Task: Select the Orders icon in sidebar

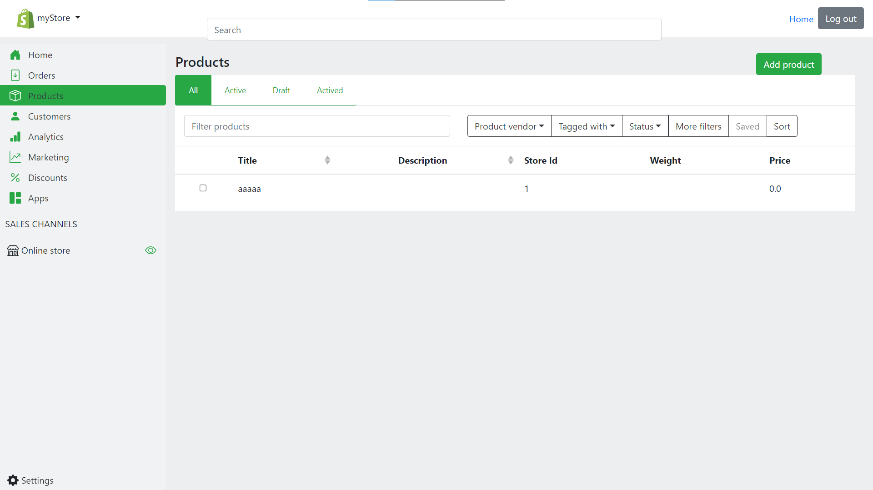Action: click(15, 75)
